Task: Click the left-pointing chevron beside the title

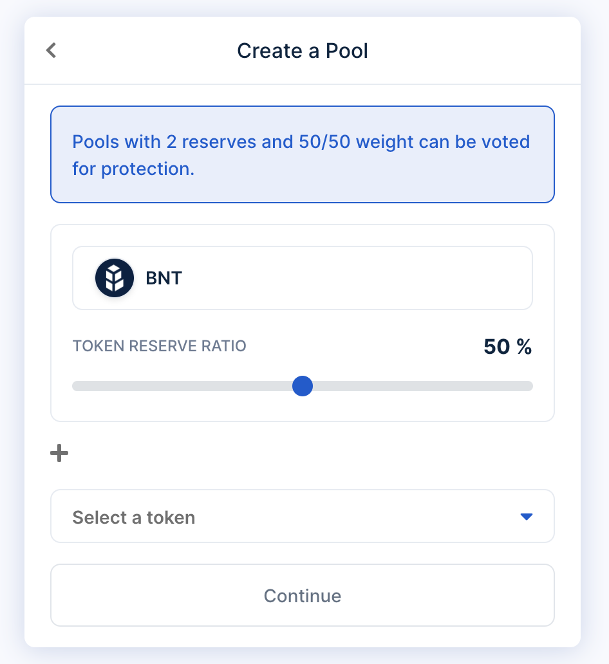Action: (51, 50)
